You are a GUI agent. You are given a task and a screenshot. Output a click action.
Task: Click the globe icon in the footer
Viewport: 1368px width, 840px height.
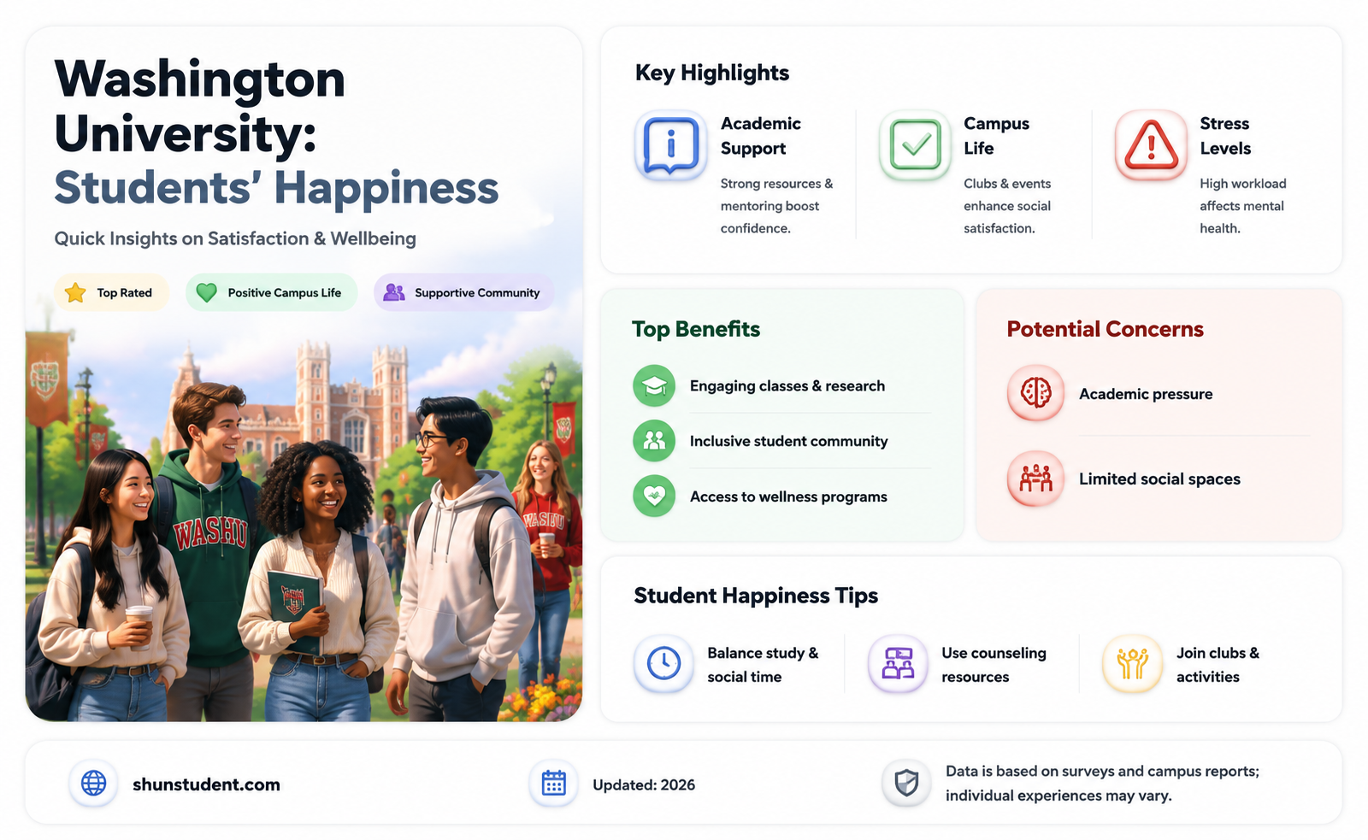pos(93,783)
